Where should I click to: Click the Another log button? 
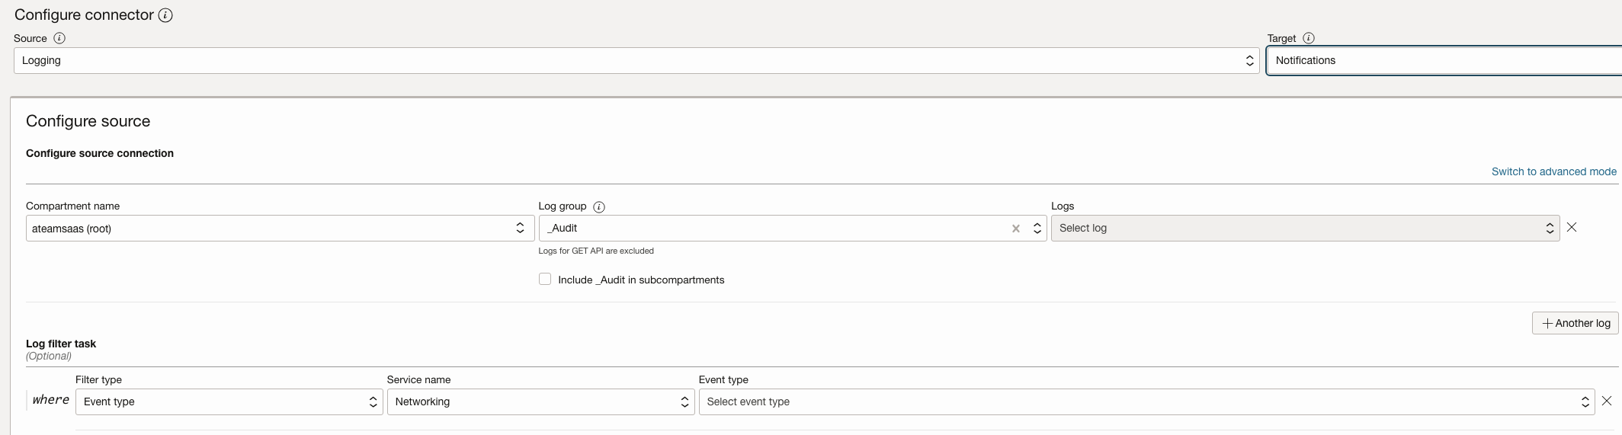tap(1575, 323)
